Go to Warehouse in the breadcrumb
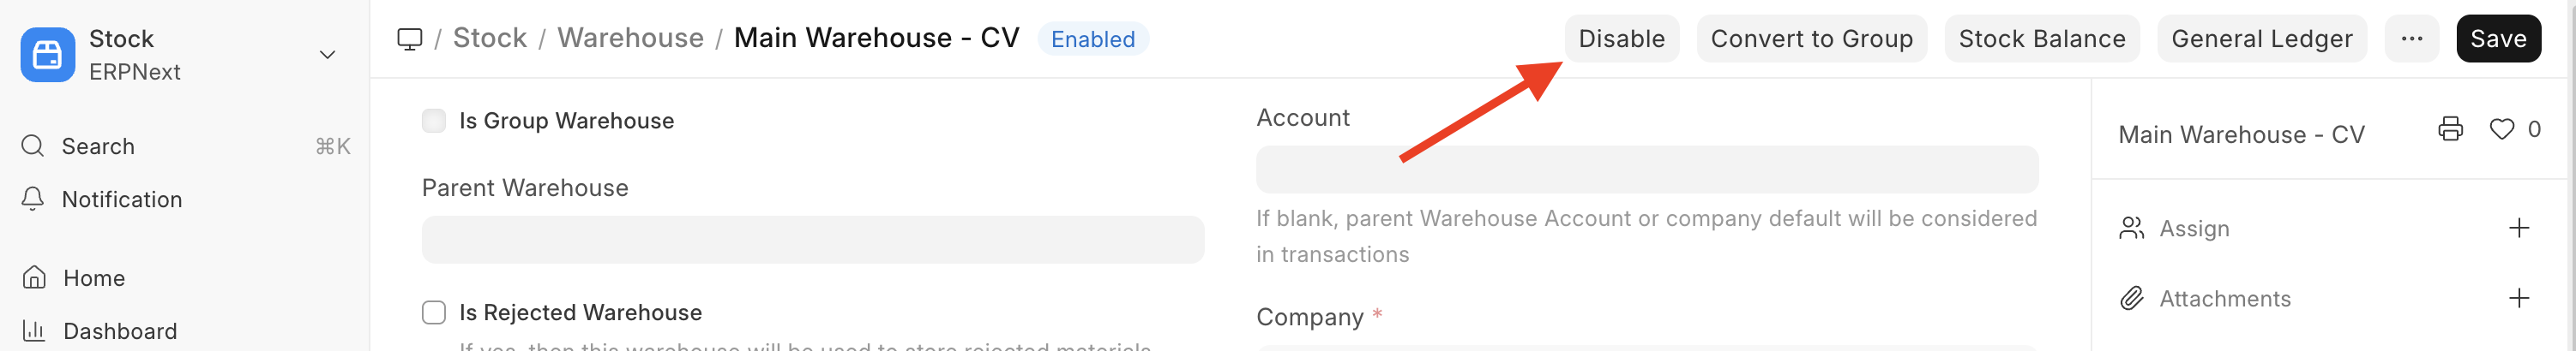This screenshot has width=2576, height=351. coord(630,38)
